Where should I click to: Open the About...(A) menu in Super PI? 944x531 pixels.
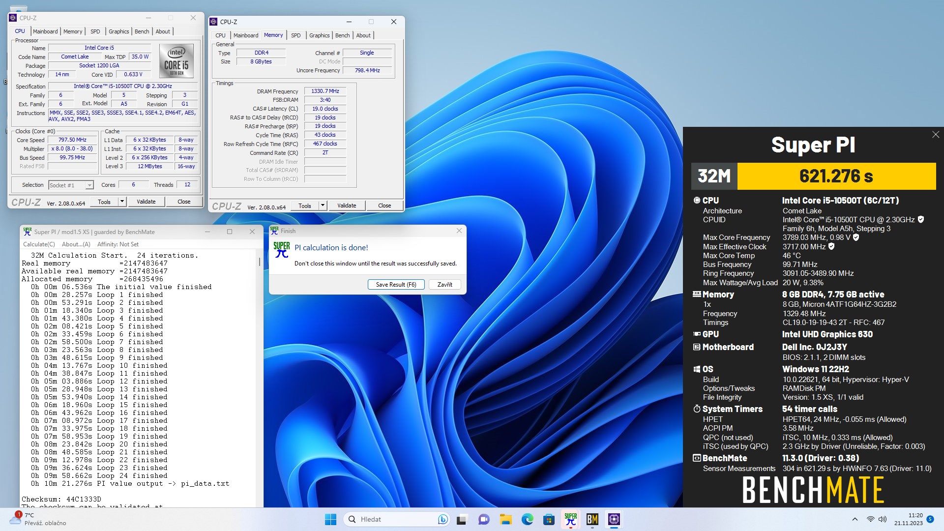[x=76, y=244]
